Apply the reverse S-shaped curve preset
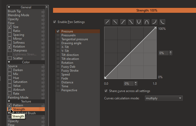The height and width of the screenshot is (126, 196). tap(131, 22)
